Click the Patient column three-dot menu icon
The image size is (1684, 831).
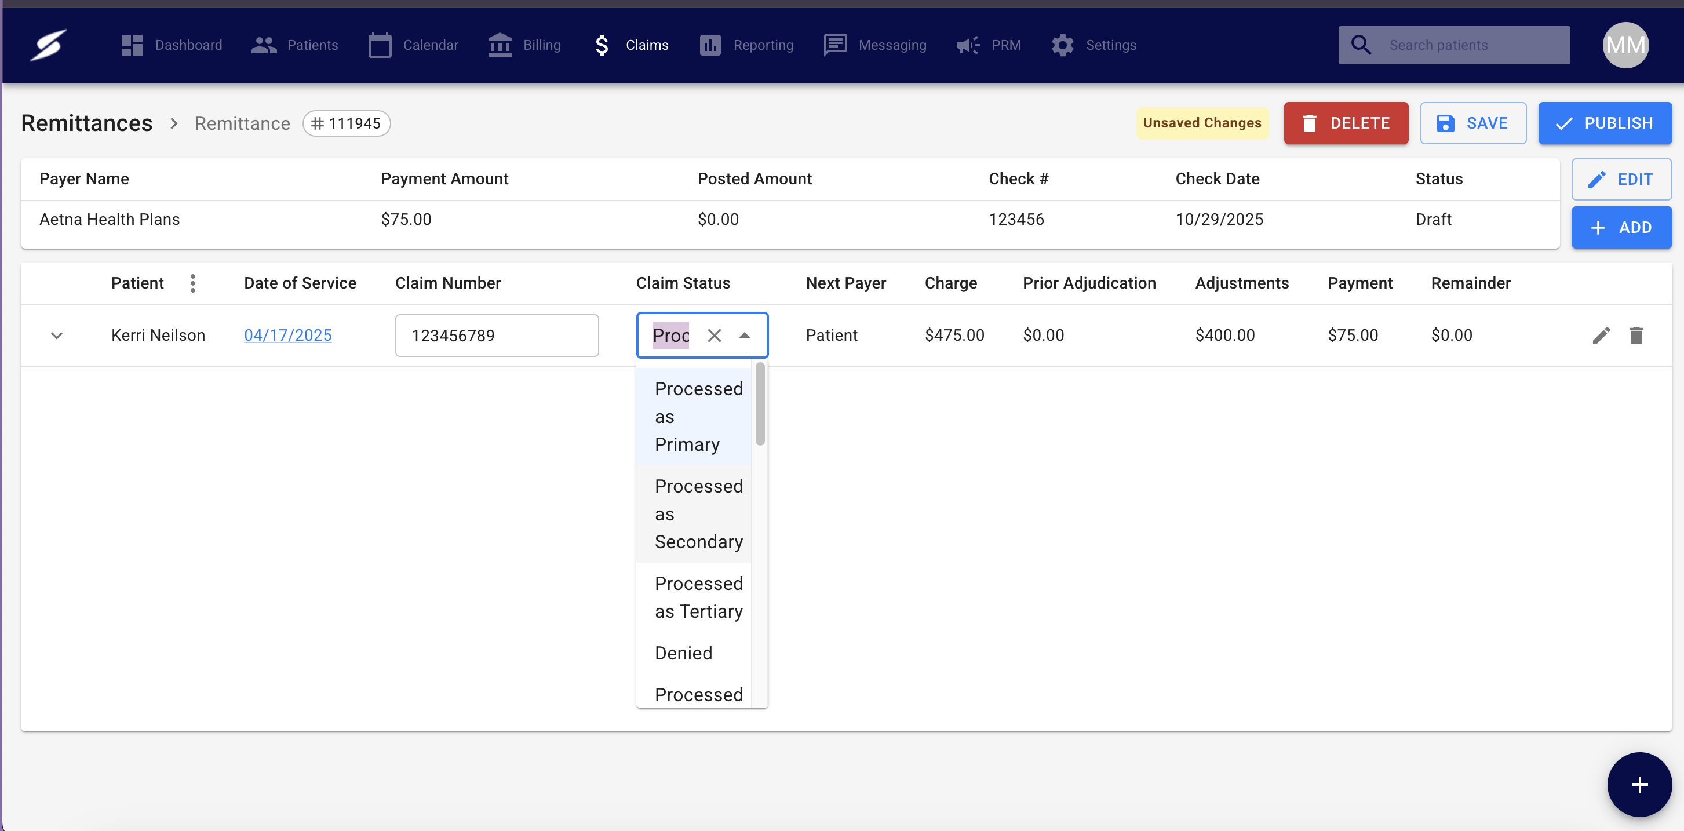[193, 283]
